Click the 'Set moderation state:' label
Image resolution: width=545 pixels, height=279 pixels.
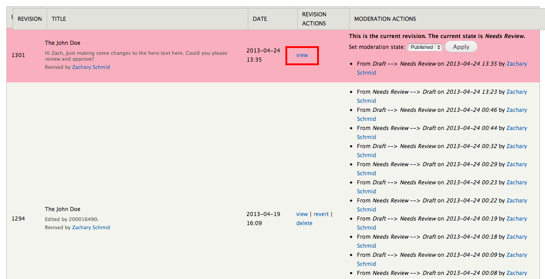click(x=377, y=47)
